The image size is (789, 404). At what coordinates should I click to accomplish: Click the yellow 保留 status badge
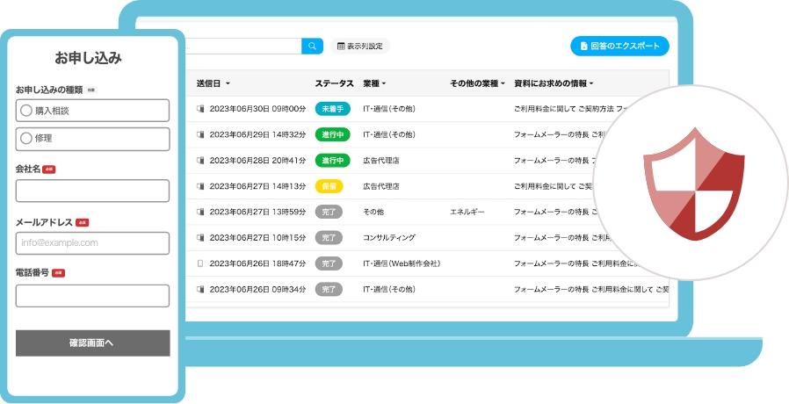(x=329, y=186)
